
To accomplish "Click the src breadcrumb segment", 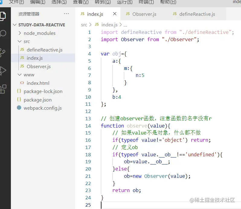I will tap(84, 25).
